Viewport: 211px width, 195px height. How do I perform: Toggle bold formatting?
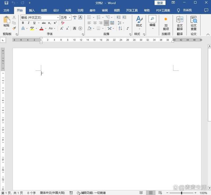coord(23,23)
